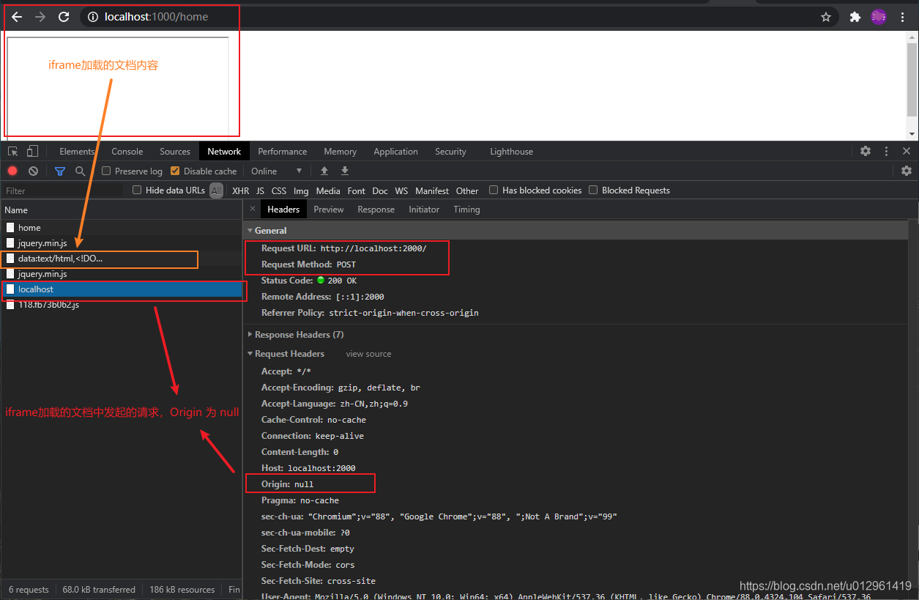Screen dimensions: 919x600
Task: Open the Memory tab
Action: pos(341,152)
